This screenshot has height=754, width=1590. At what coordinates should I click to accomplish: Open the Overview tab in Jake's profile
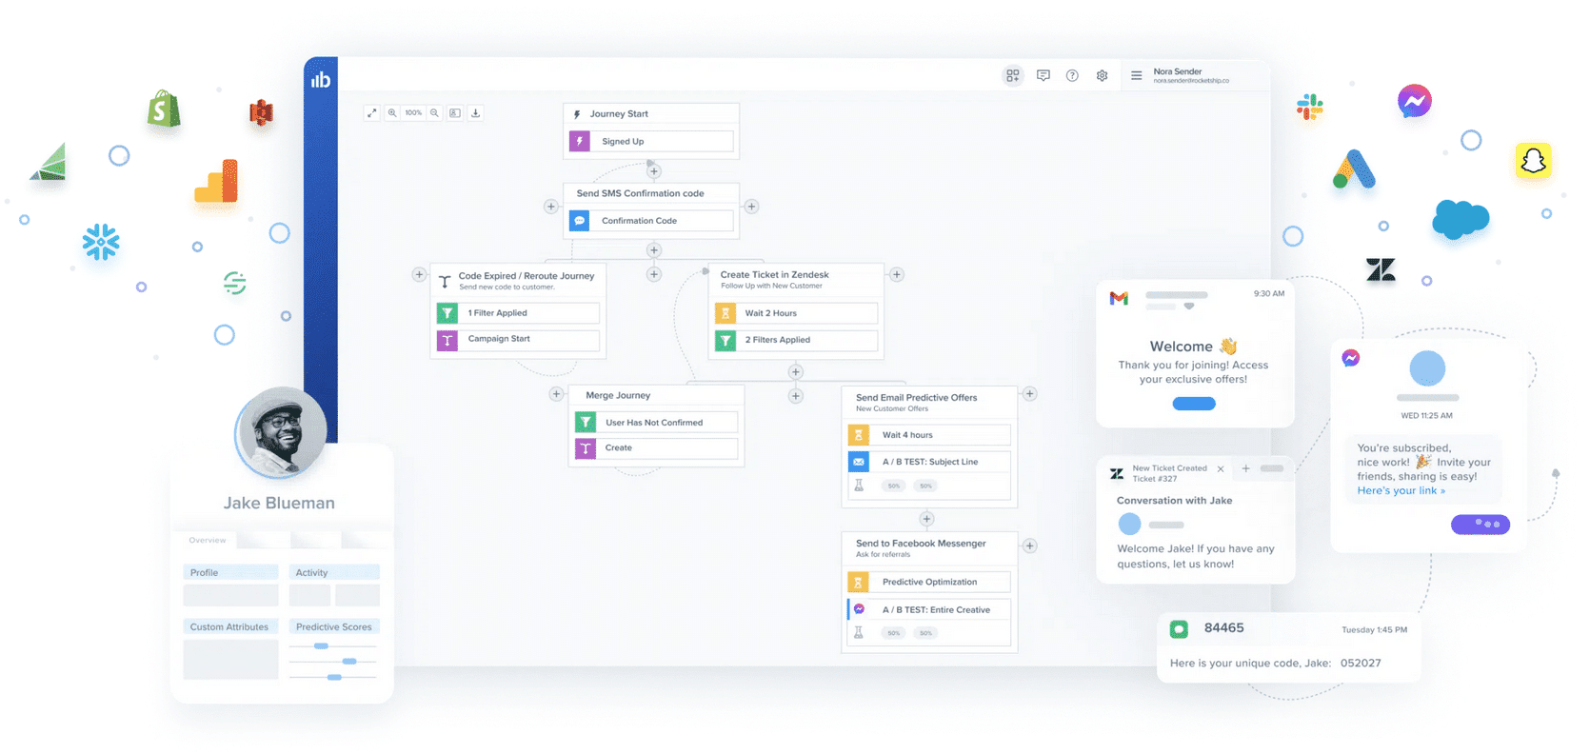[207, 540]
